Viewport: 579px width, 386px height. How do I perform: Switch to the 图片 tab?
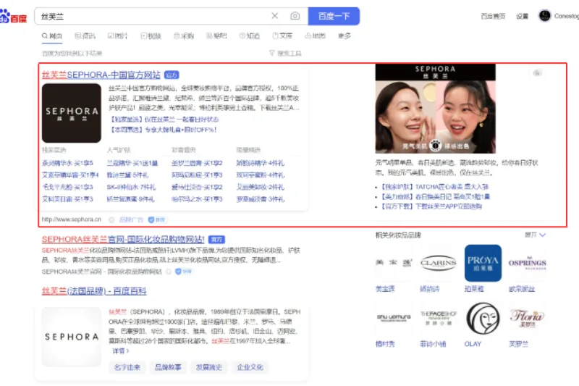click(x=117, y=35)
